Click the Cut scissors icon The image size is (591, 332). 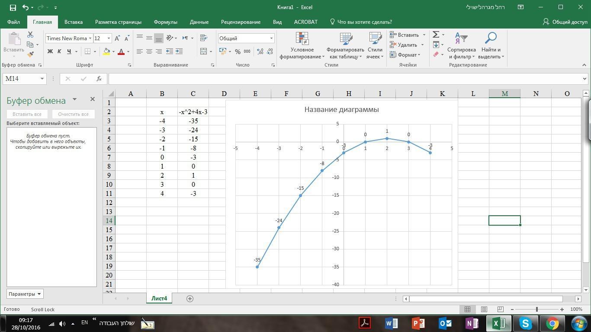coord(30,35)
